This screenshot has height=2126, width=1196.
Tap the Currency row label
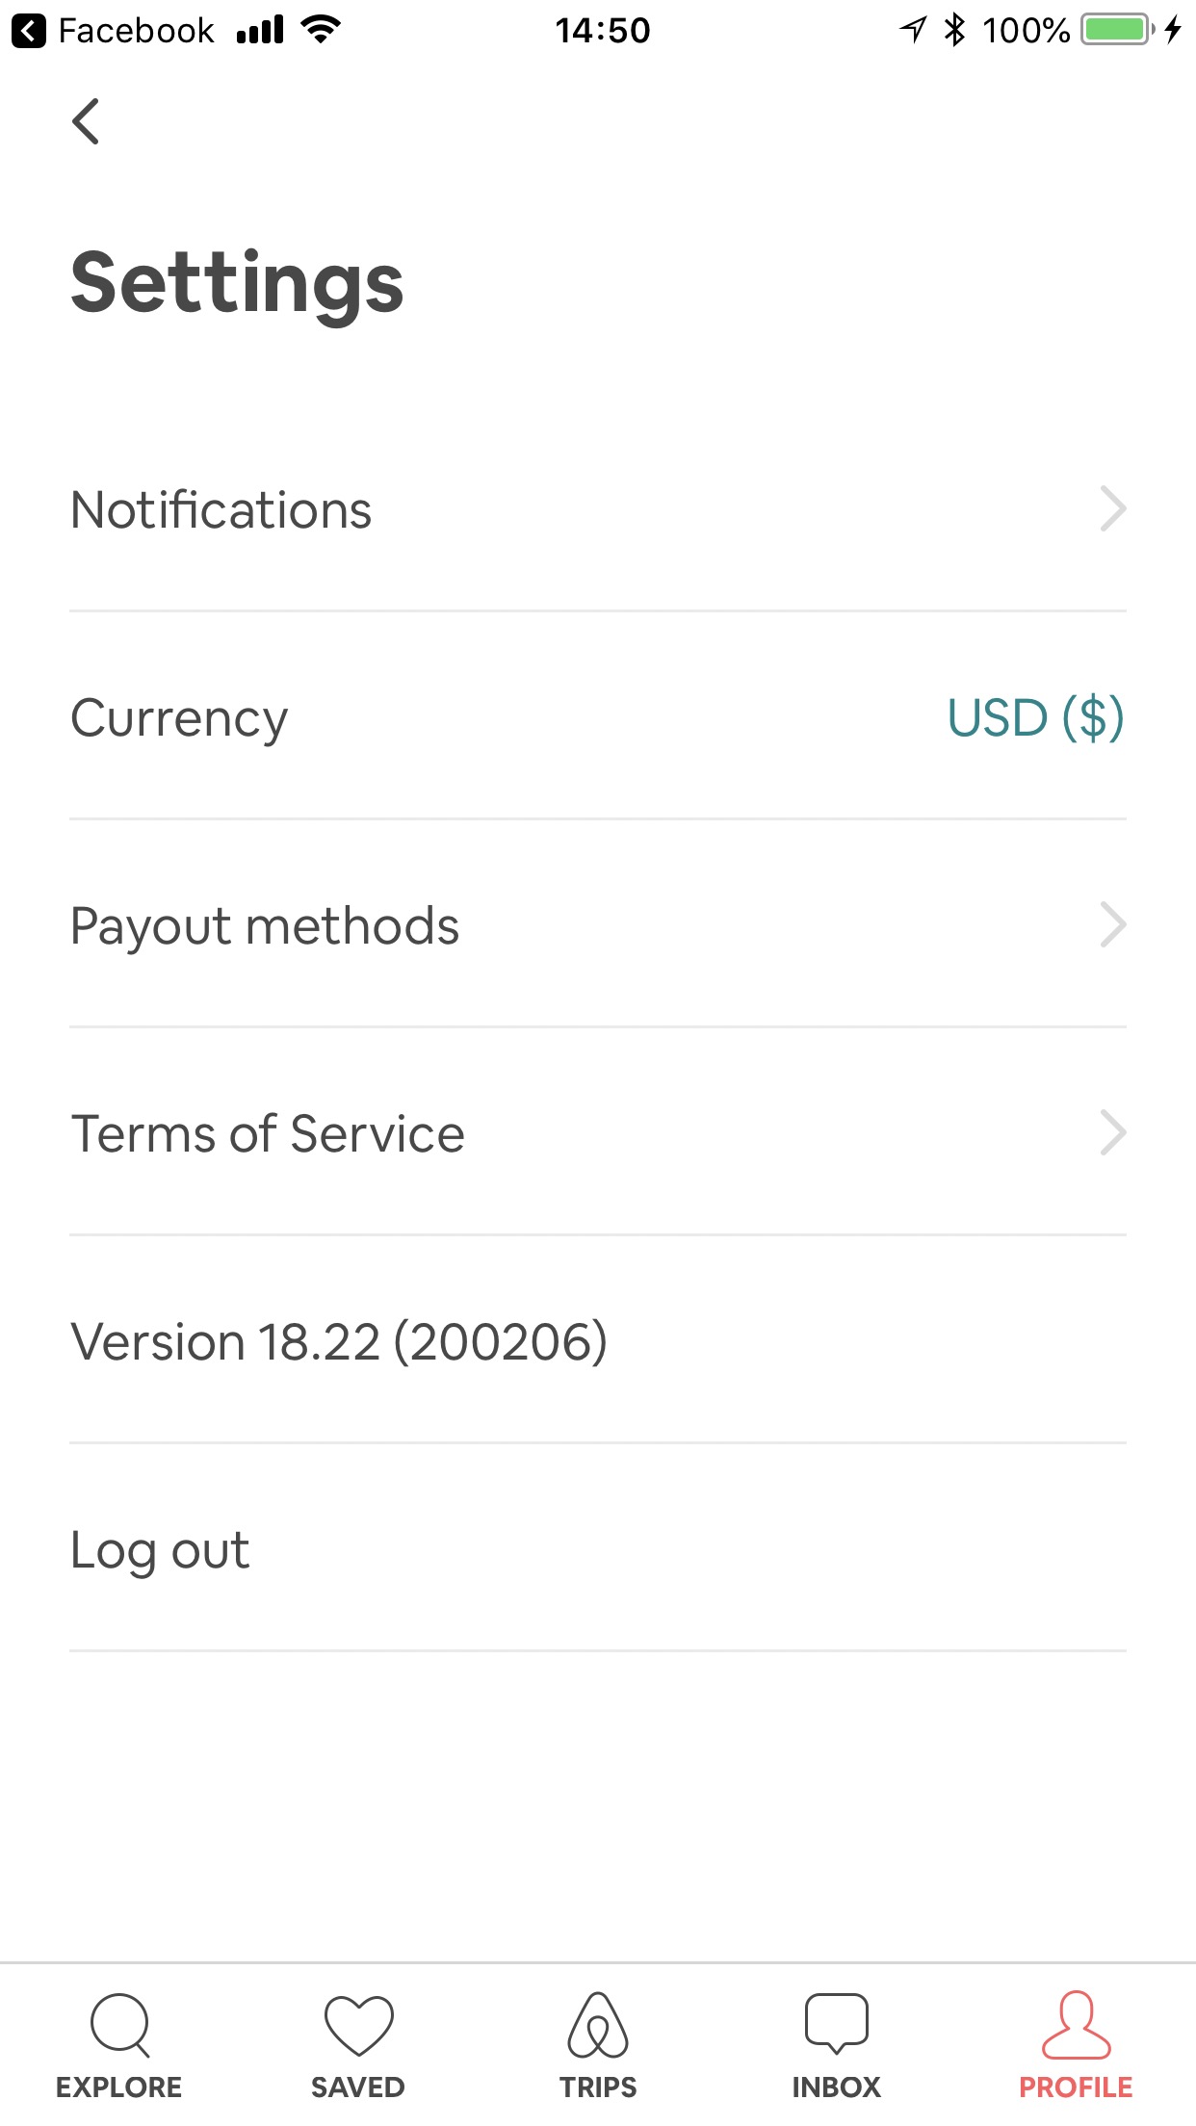point(179,718)
